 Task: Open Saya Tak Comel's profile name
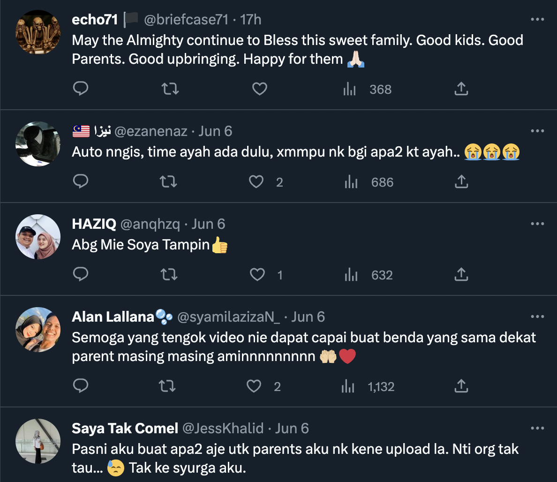(125, 428)
